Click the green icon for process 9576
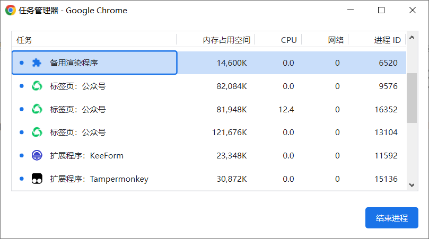429x239 pixels. click(37, 86)
